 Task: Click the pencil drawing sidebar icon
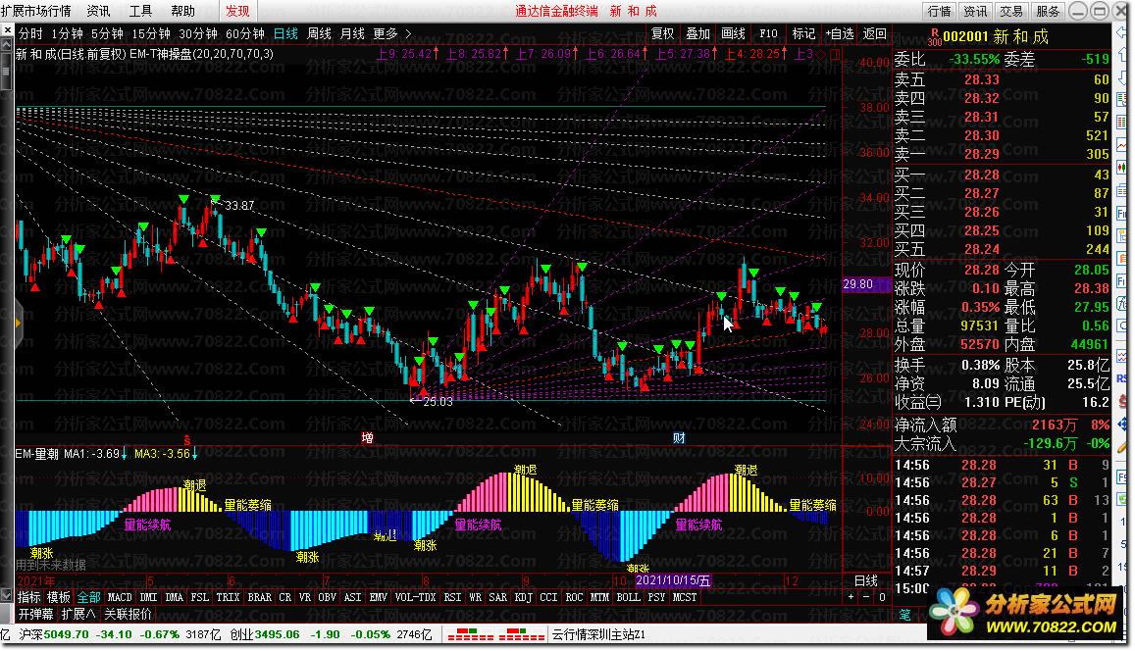[1122, 448]
